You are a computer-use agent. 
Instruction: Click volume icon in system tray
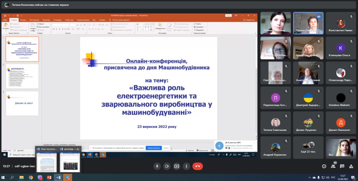pos(328,178)
